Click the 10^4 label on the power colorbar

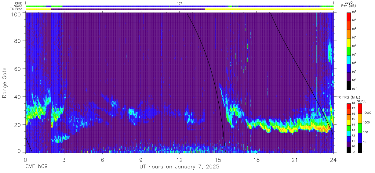354,45
